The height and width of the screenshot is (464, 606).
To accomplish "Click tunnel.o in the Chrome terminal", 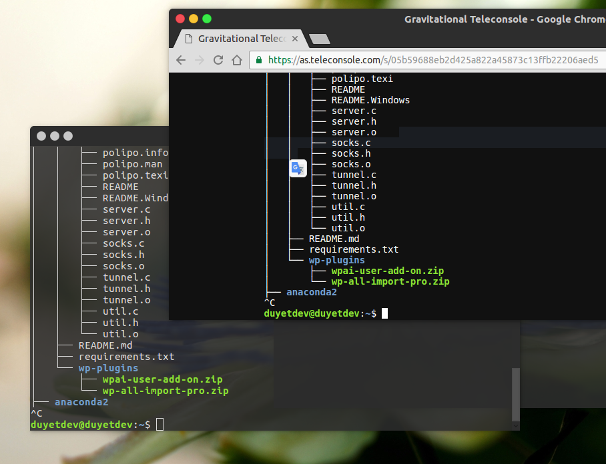I will (354, 196).
